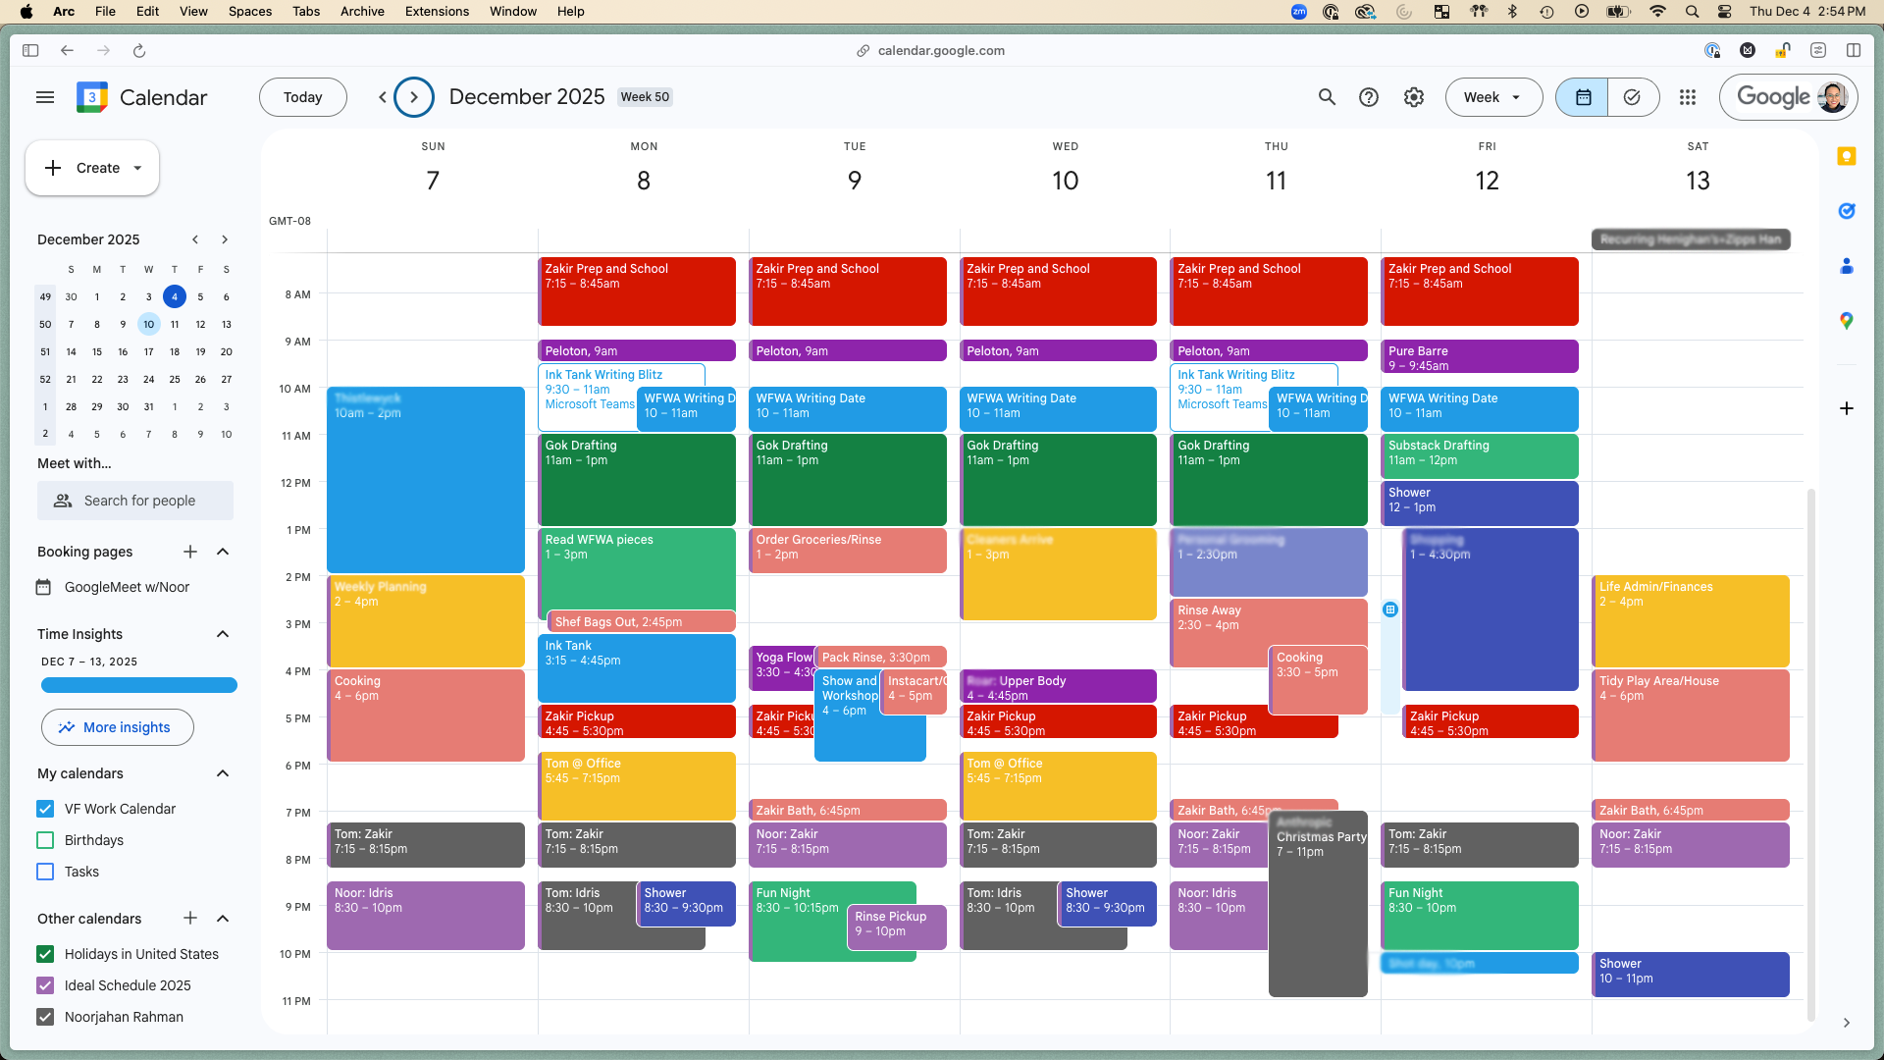Open the Google apps grid
This screenshot has width=1884, height=1060.
click(x=1688, y=97)
